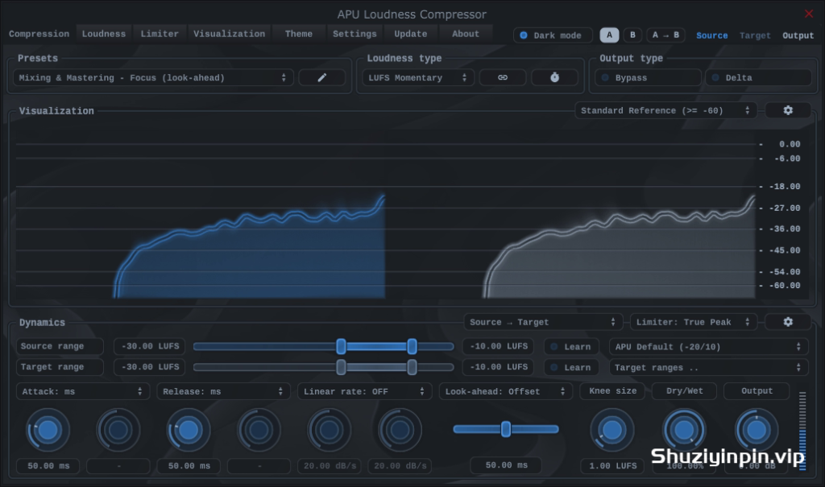The image size is (825, 487).
Task: Click the second Attack knob
Action: pyautogui.click(x=118, y=430)
